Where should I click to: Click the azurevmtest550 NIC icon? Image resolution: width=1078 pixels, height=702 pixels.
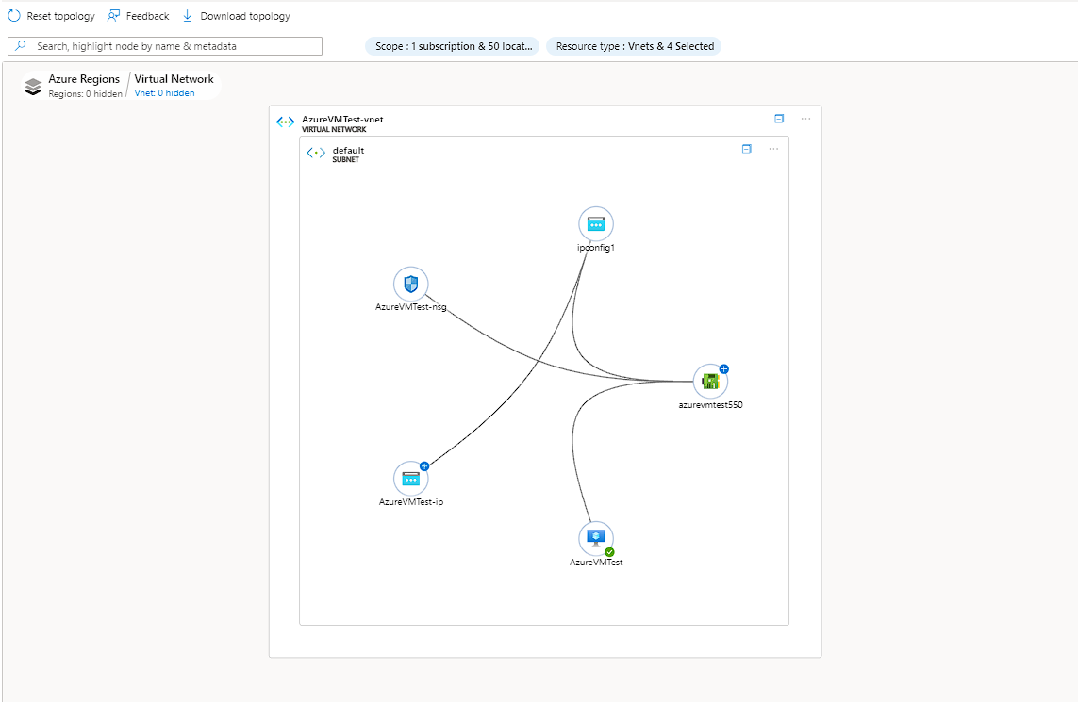[709, 381]
